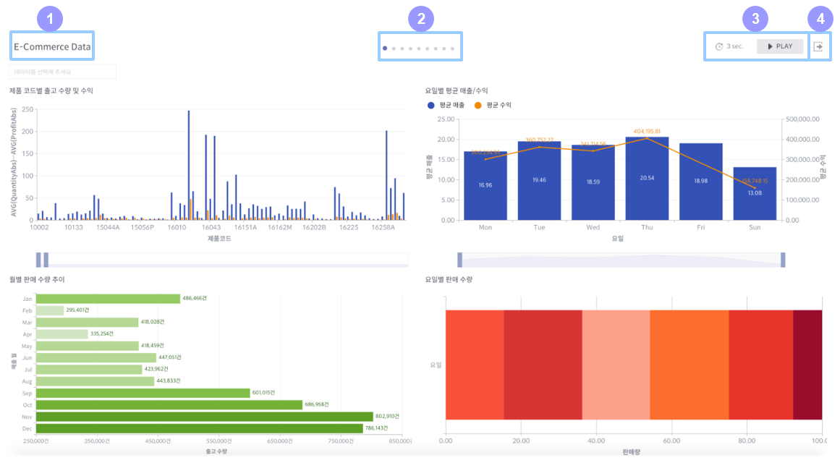Jump to the last page dot
This screenshot has height=468, width=840.
pos(452,48)
